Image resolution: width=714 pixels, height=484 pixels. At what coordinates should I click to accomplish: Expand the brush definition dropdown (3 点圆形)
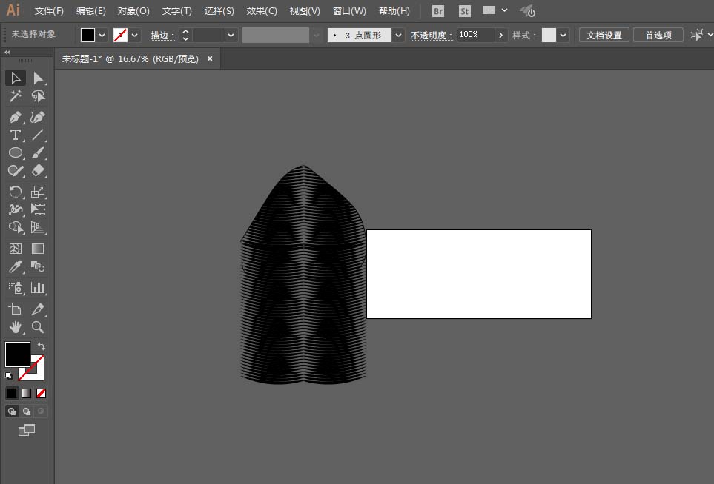pos(399,35)
